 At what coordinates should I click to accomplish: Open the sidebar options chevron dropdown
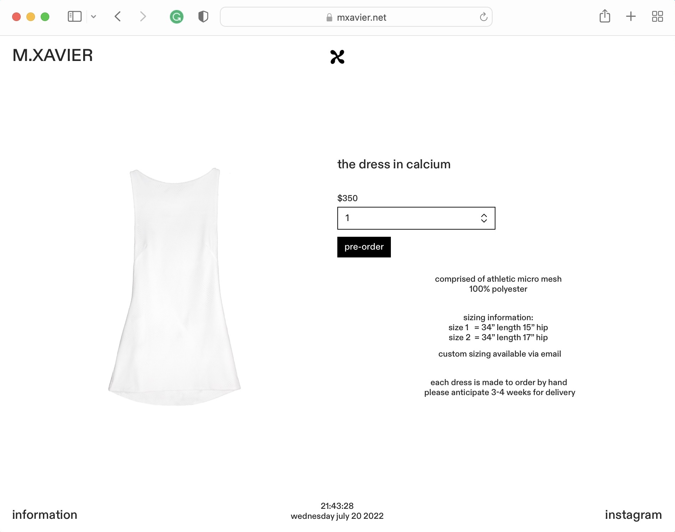tap(94, 17)
